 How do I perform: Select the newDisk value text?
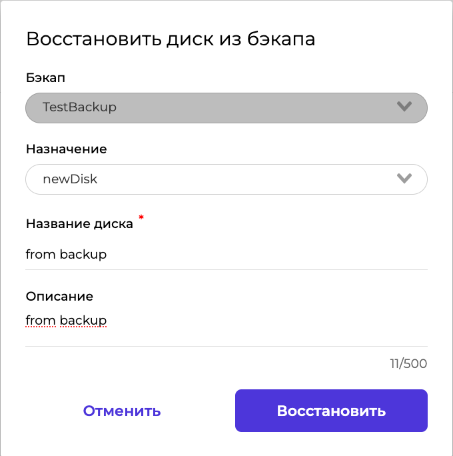coord(70,179)
